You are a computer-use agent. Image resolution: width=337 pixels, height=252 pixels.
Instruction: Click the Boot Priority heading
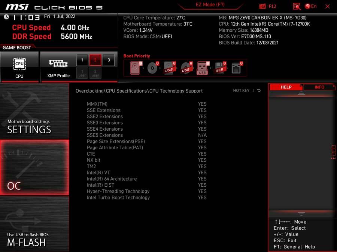[x=137, y=56]
